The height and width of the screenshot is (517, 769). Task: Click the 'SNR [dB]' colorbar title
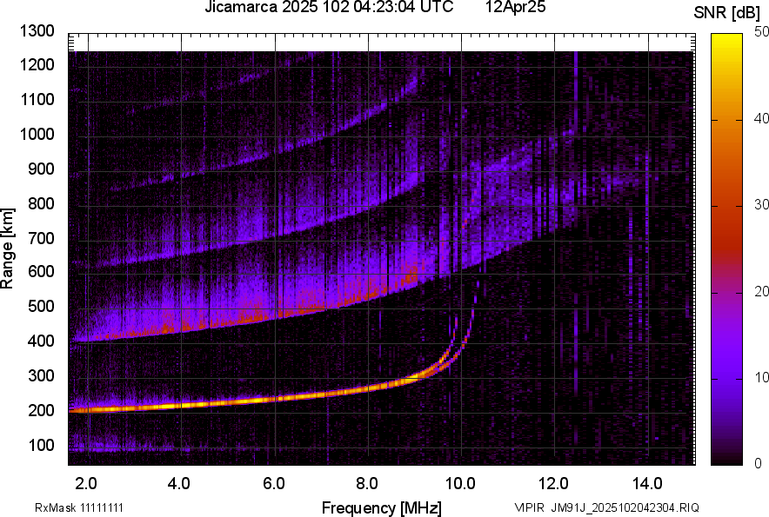[726, 13]
